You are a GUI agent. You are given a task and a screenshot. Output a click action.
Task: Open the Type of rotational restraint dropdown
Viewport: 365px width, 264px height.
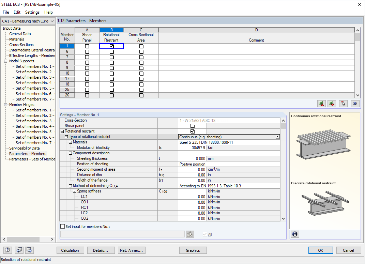277,137
